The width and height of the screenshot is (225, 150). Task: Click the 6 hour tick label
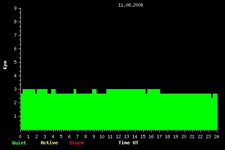click(x=69, y=137)
